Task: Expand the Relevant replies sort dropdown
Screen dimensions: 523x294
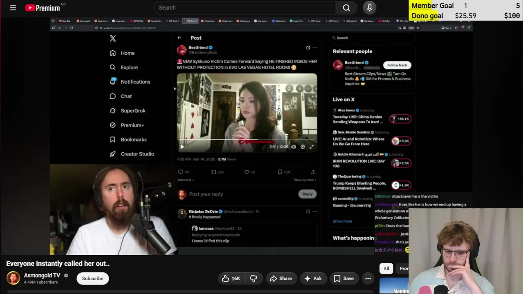Action: (186, 180)
